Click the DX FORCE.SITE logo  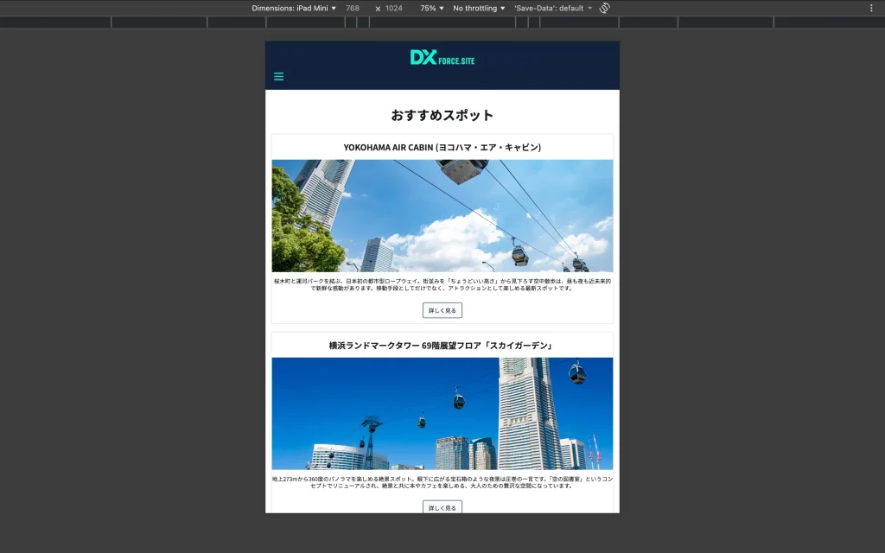442,58
